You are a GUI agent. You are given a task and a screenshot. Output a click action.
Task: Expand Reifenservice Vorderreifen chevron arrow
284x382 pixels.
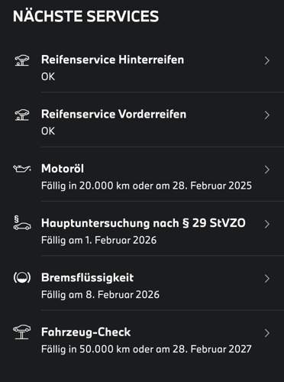266,115
